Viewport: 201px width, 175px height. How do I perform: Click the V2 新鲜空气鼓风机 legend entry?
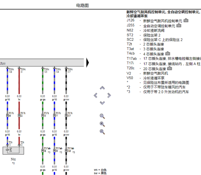(147, 73)
